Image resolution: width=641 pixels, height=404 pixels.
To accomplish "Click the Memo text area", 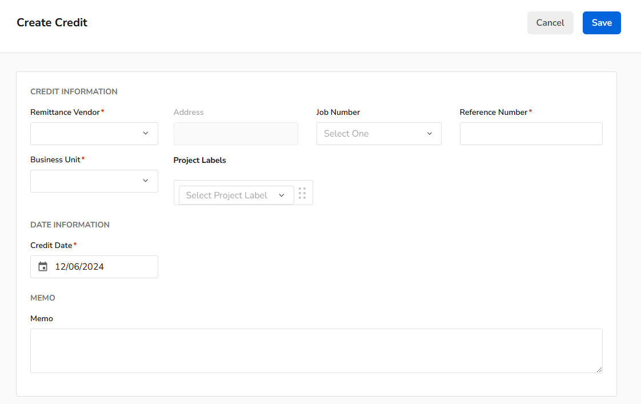I will pos(317,351).
